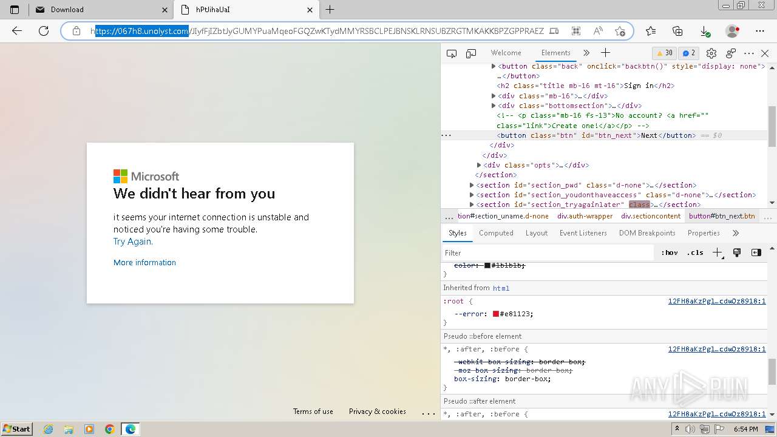The width and height of the screenshot is (777, 437).
Task: Show more Styles pane tabs
Action: pos(736,233)
